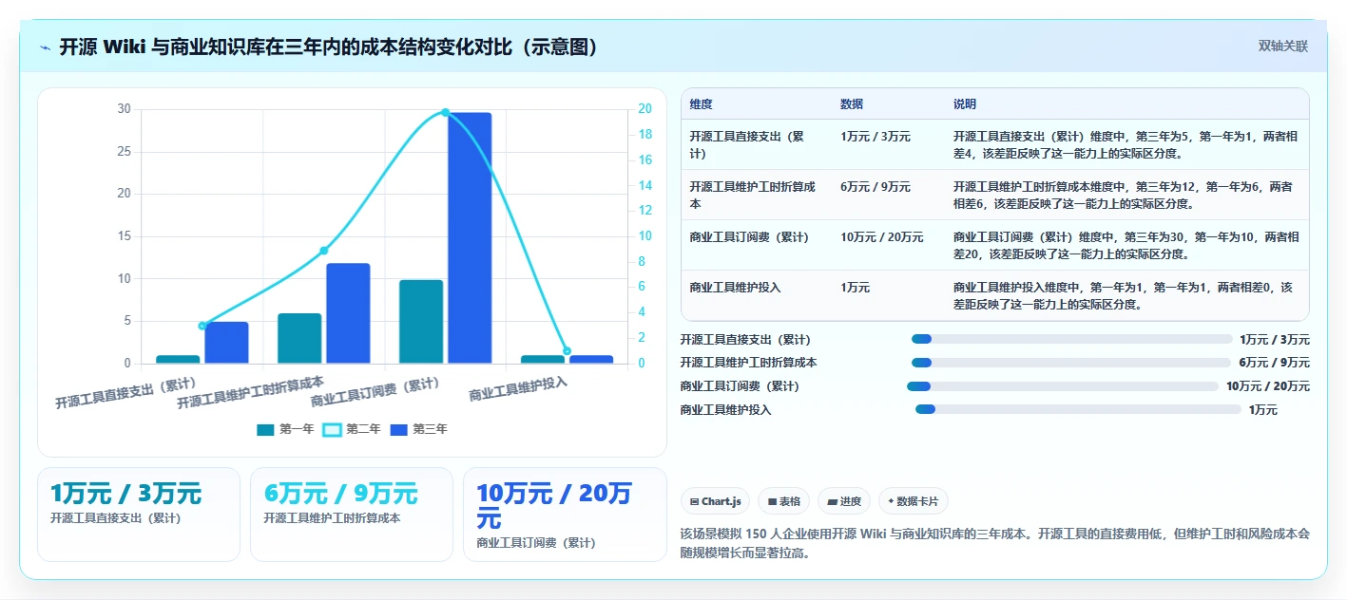
Task: Click the 进度 tag
Action: pos(844,501)
